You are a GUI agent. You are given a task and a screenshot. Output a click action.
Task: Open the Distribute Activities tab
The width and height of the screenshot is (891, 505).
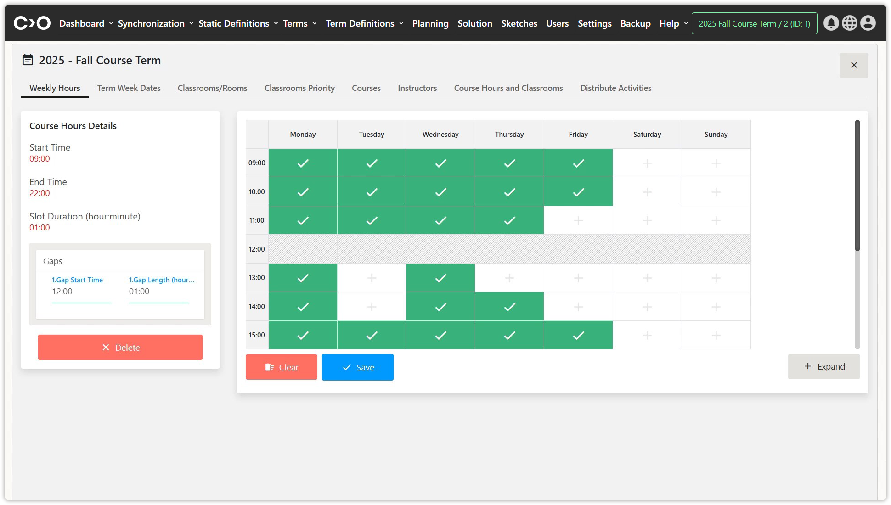click(615, 88)
